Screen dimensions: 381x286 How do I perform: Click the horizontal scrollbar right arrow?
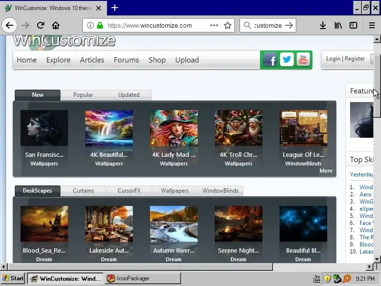coord(370,267)
